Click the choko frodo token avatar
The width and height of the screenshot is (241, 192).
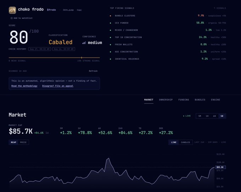(12, 10)
